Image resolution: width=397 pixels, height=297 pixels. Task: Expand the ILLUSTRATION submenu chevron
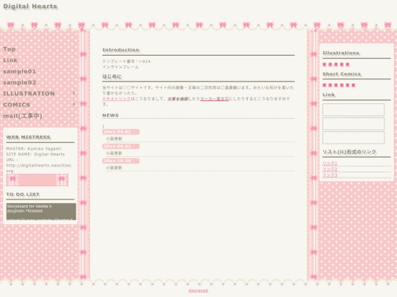[x=74, y=93]
